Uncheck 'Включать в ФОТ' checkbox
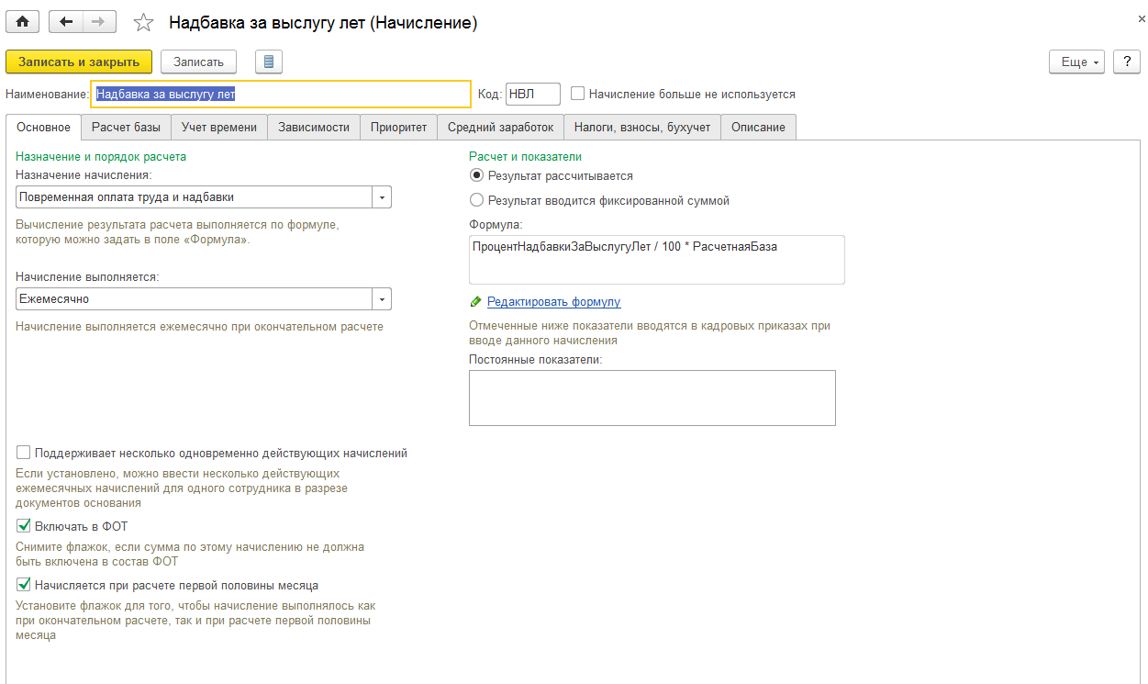Viewport: 1148px width, 684px height. click(x=24, y=526)
